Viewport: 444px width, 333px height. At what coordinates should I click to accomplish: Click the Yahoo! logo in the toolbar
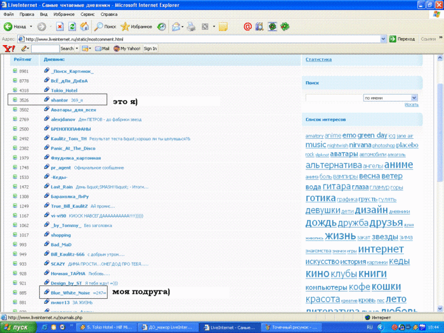(x=9, y=48)
